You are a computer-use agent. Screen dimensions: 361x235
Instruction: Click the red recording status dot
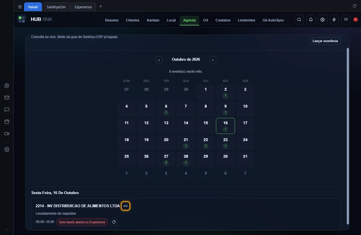(x=356, y=19)
